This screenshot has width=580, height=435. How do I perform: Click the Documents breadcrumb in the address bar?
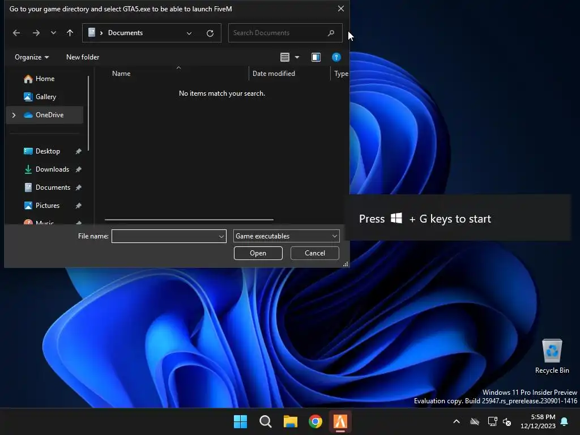[x=125, y=33]
